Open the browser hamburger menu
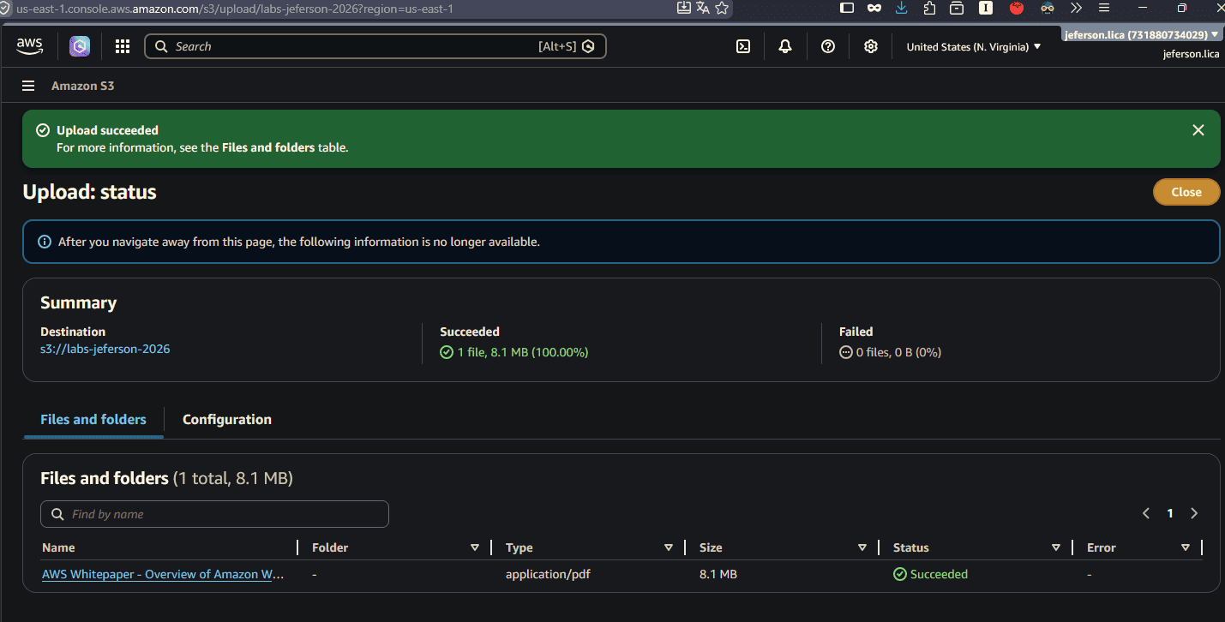This screenshot has height=622, width=1225. 1104,8
